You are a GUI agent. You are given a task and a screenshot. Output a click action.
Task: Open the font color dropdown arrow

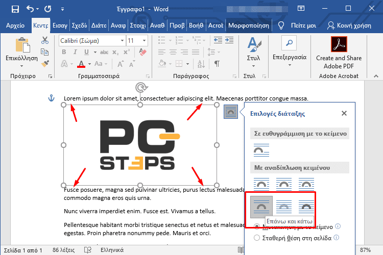pos(90,64)
